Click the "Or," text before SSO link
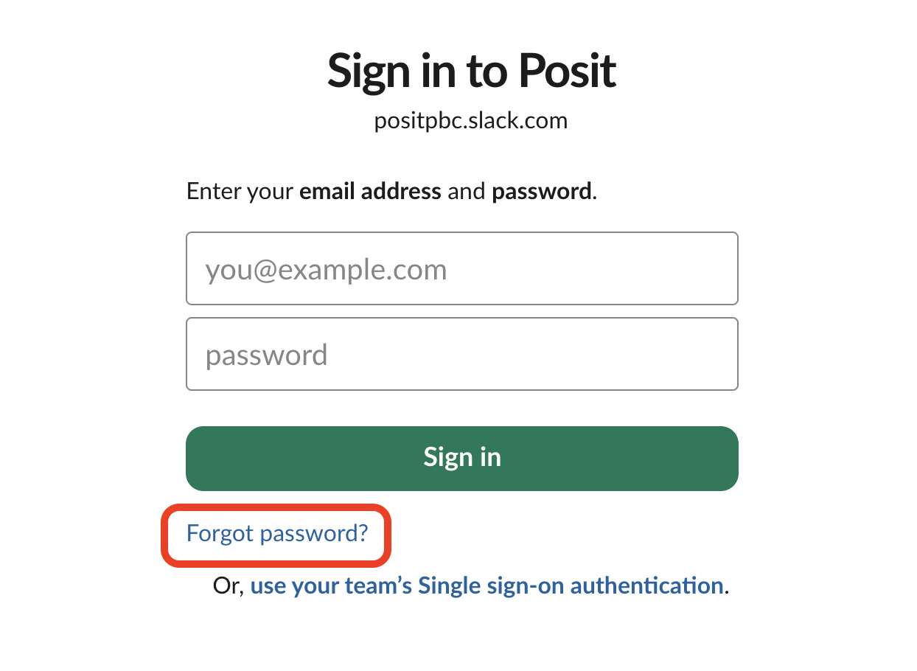Image resolution: width=917 pixels, height=671 pixels. 228,586
